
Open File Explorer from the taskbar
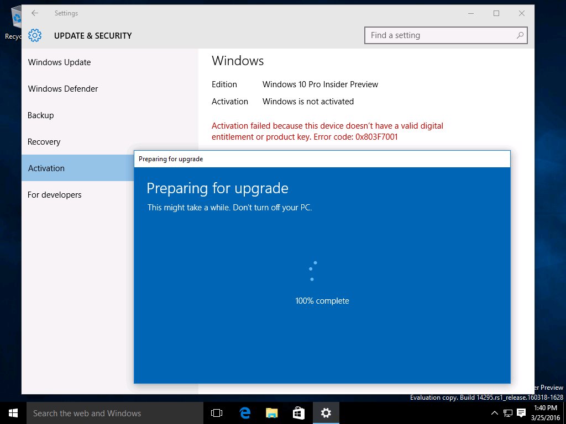[x=272, y=413]
